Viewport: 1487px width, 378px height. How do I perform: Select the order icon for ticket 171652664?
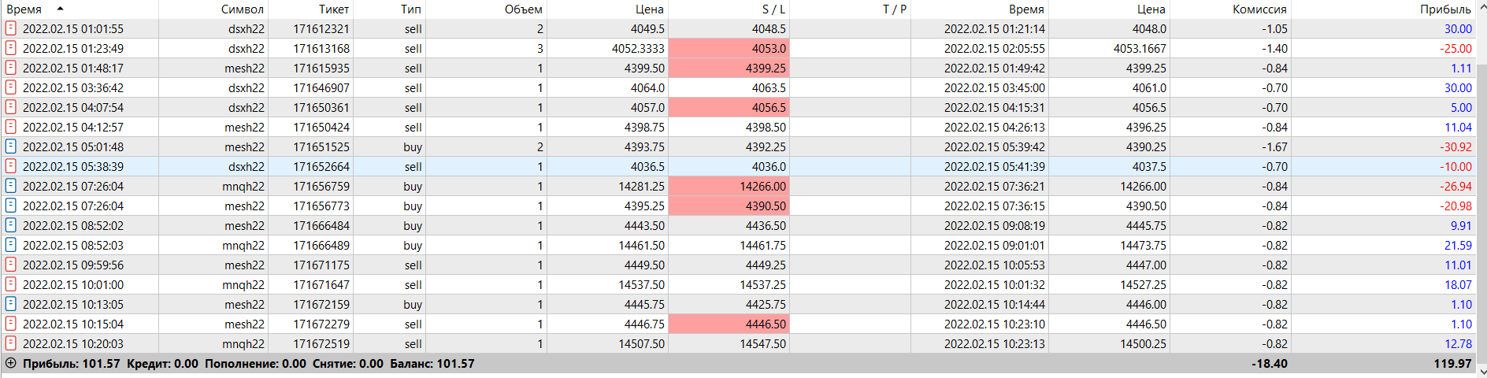(x=11, y=166)
